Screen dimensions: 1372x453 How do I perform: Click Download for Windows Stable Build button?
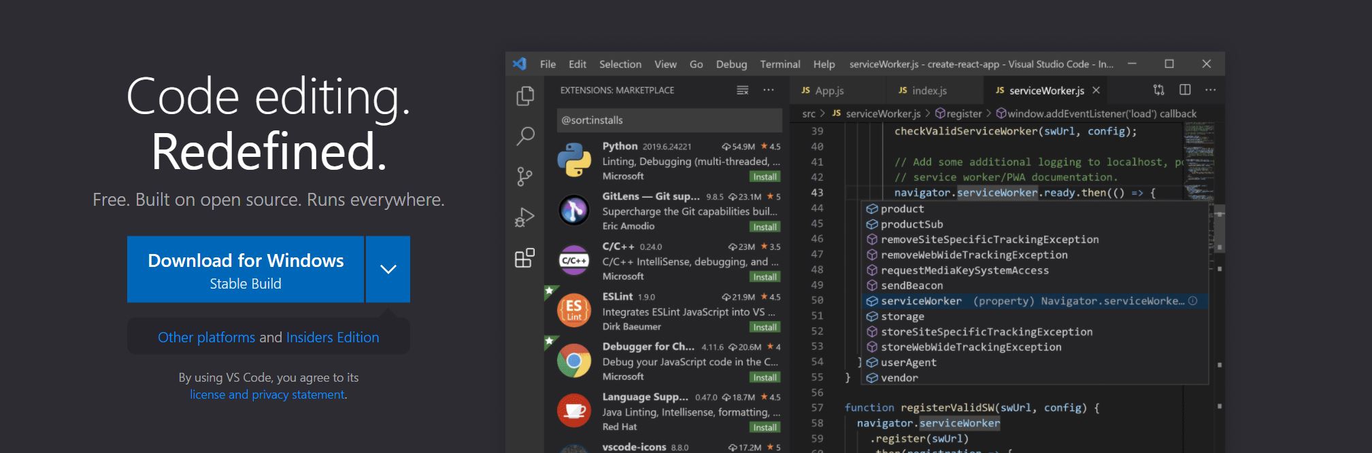pos(246,269)
